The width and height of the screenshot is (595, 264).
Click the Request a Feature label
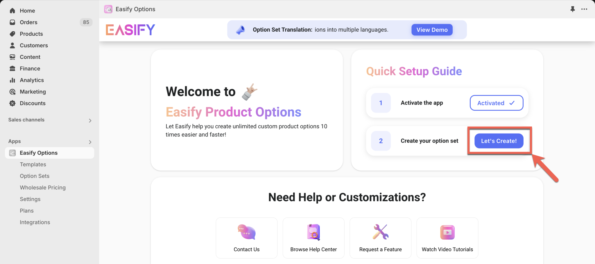[x=381, y=249]
